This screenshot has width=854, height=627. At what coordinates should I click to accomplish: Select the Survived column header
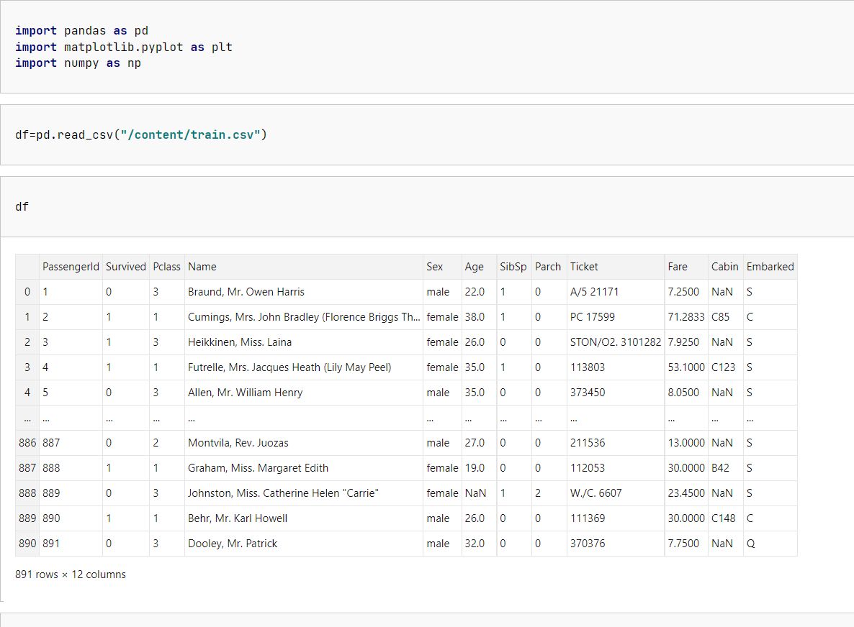pyautogui.click(x=126, y=267)
